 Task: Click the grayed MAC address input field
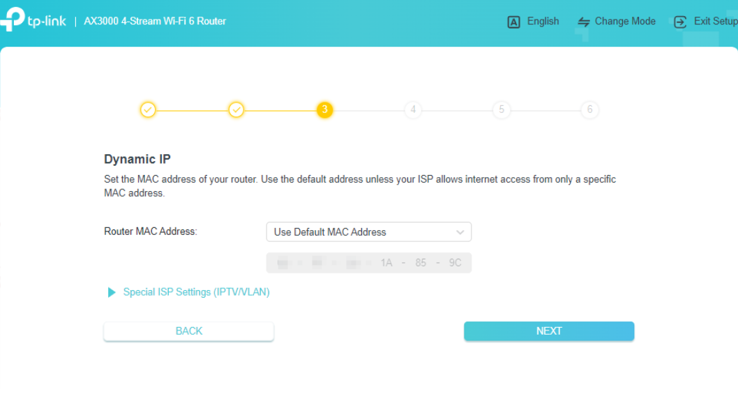(368, 263)
